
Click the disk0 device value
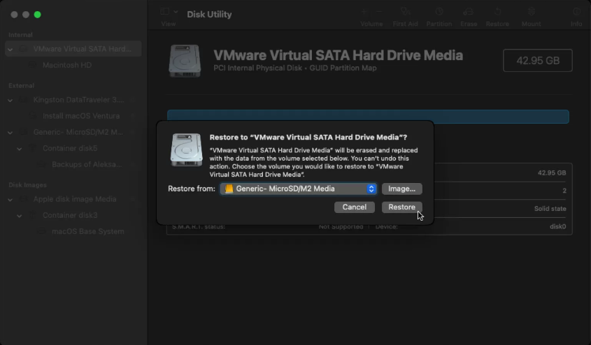[x=558, y=226]
